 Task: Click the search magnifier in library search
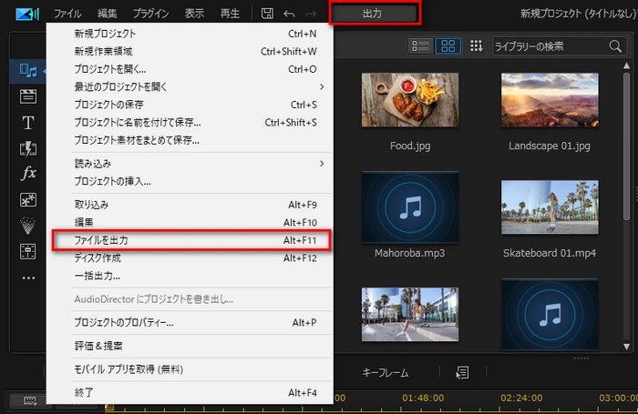(615, 45)
